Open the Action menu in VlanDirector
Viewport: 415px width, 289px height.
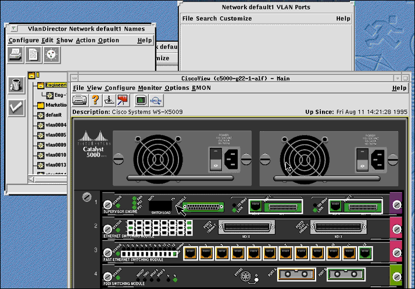point(85,40)
